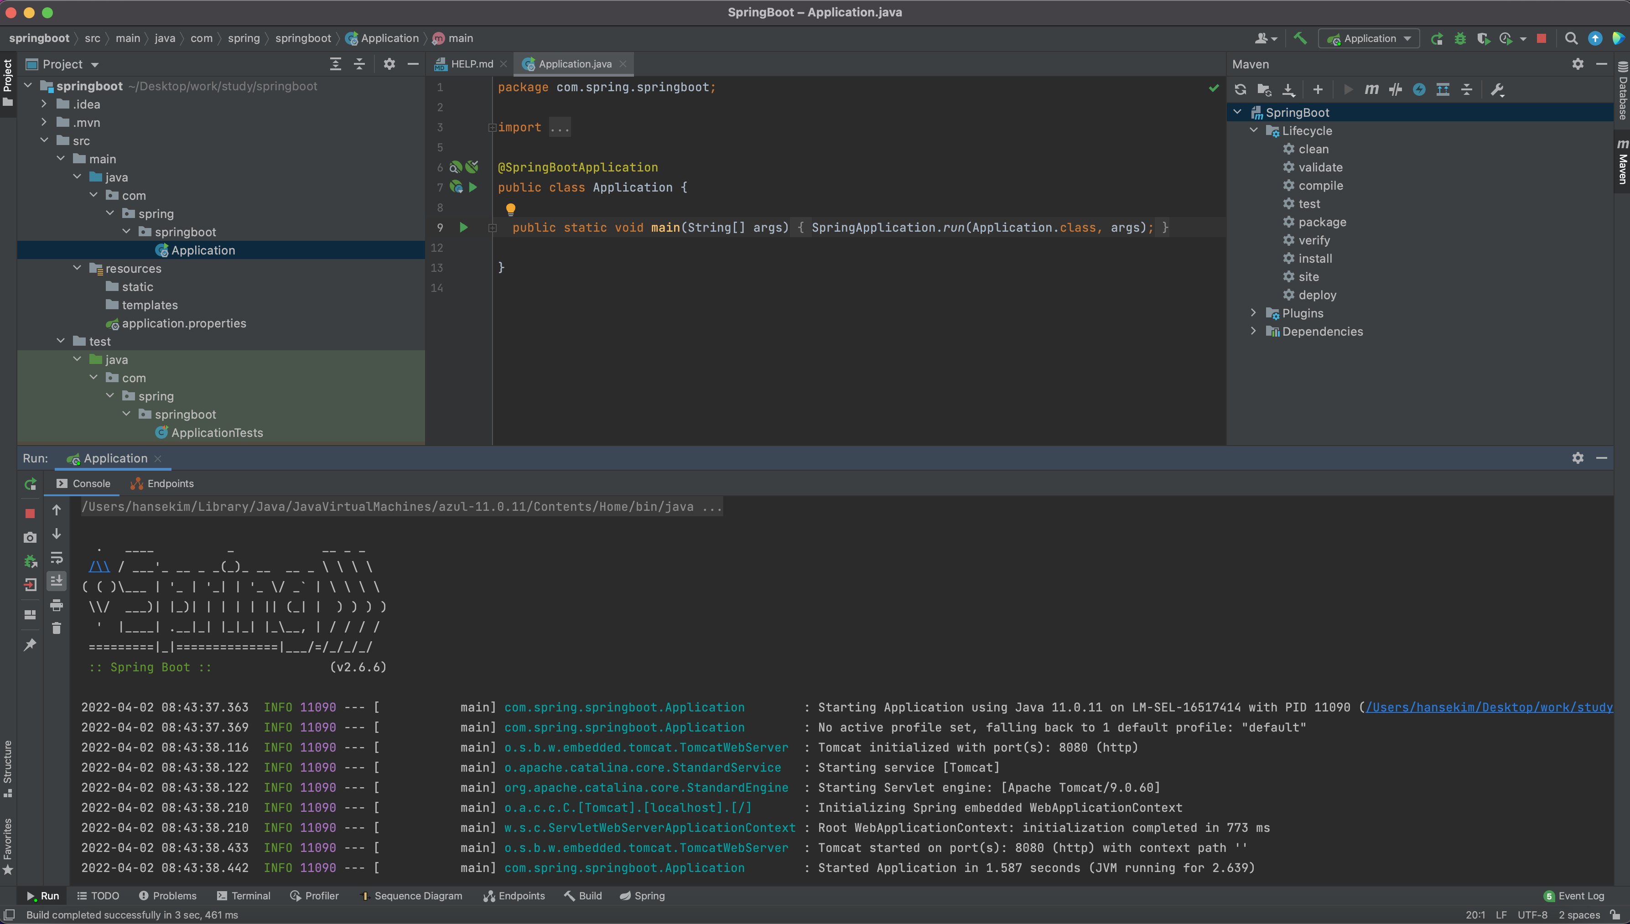Screen dimensions: 1630x924
Task: Click the Debug Application bug icon
Action: tap(1460, 39)
